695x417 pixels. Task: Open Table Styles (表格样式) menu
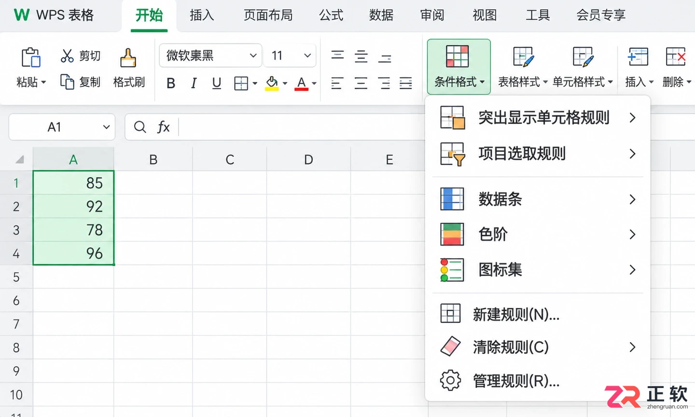(x=523, y=67)
